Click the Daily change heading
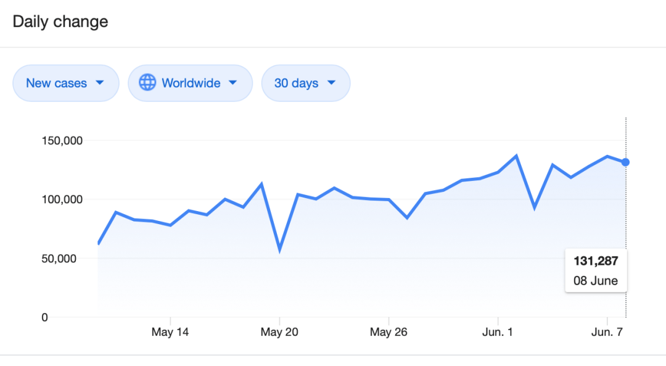 60,22
